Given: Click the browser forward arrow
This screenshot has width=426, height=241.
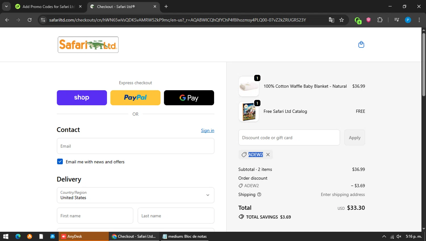Looking at the screenshot, I should click(18, 20).
